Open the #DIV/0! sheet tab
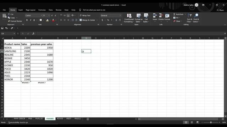227x127 pixels. click(x=60, y=119)
